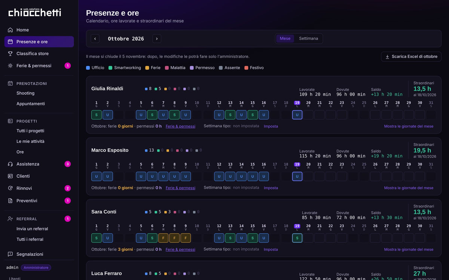Click the Segnalazioni speech bubble icon
449x280 pixels.
click(10, 254)
